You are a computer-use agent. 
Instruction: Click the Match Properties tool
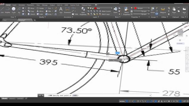[x=126, y=11]
